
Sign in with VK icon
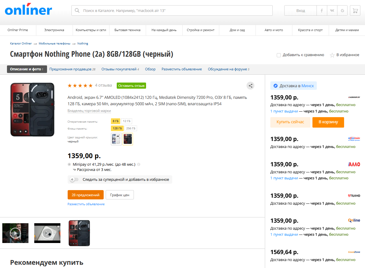click(x=332, y=10)
